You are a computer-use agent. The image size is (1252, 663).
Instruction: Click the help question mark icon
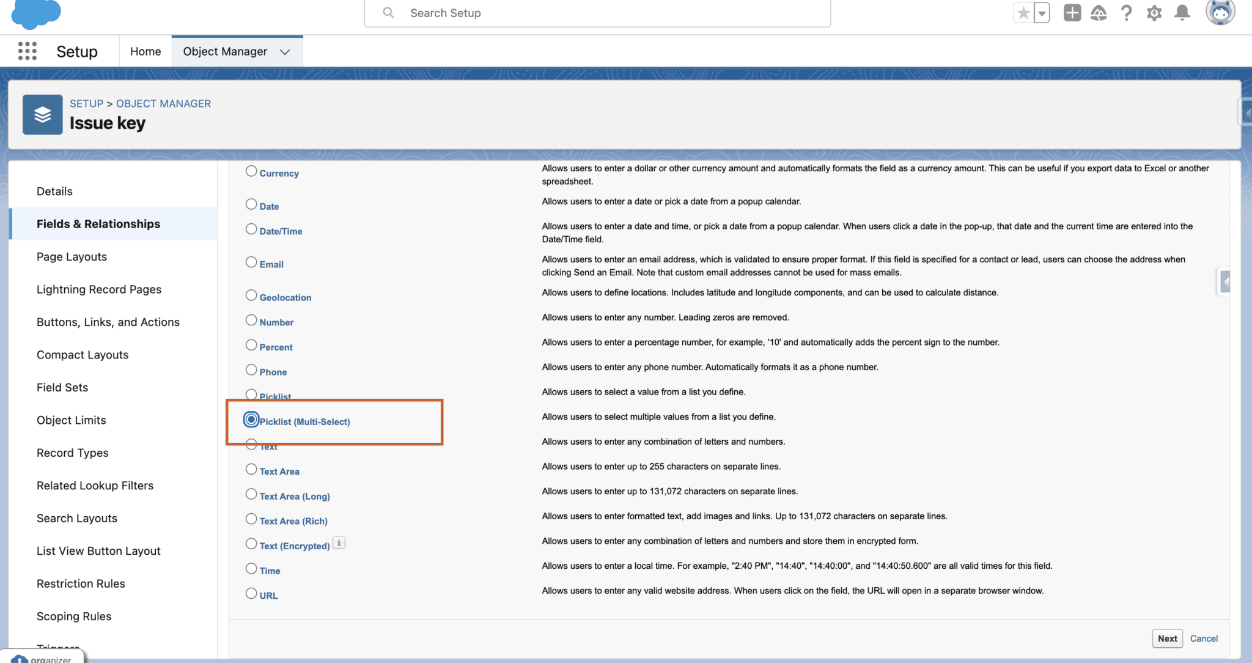click(1127, 12)
